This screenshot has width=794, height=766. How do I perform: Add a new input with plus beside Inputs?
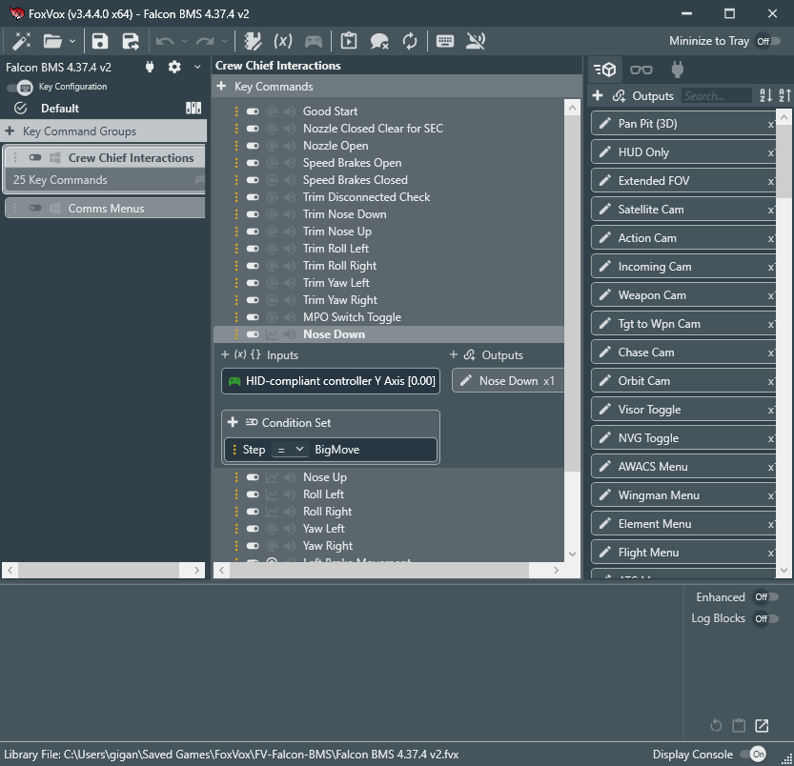(225, 354)
